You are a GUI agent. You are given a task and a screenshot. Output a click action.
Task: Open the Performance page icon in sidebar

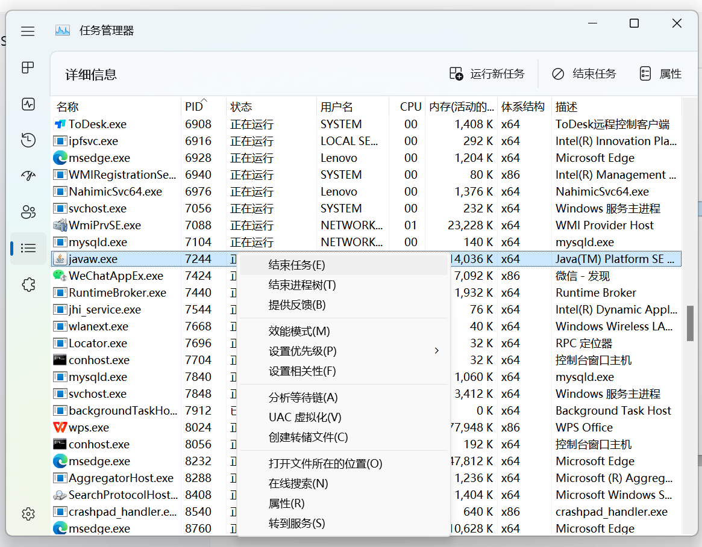(x=28, y=104)
